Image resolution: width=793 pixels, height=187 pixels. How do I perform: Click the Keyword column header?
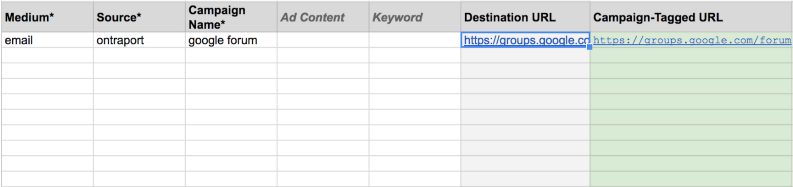click(x=415, y=17)
